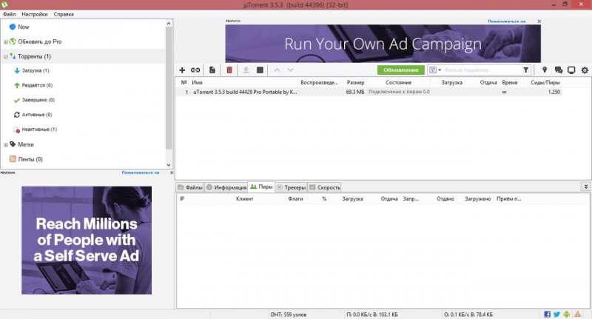
Task: Switch to the Пиры tab
Action: (261, 187)
